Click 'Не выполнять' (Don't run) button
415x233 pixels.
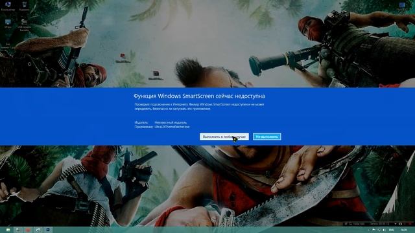pos(267,137)
